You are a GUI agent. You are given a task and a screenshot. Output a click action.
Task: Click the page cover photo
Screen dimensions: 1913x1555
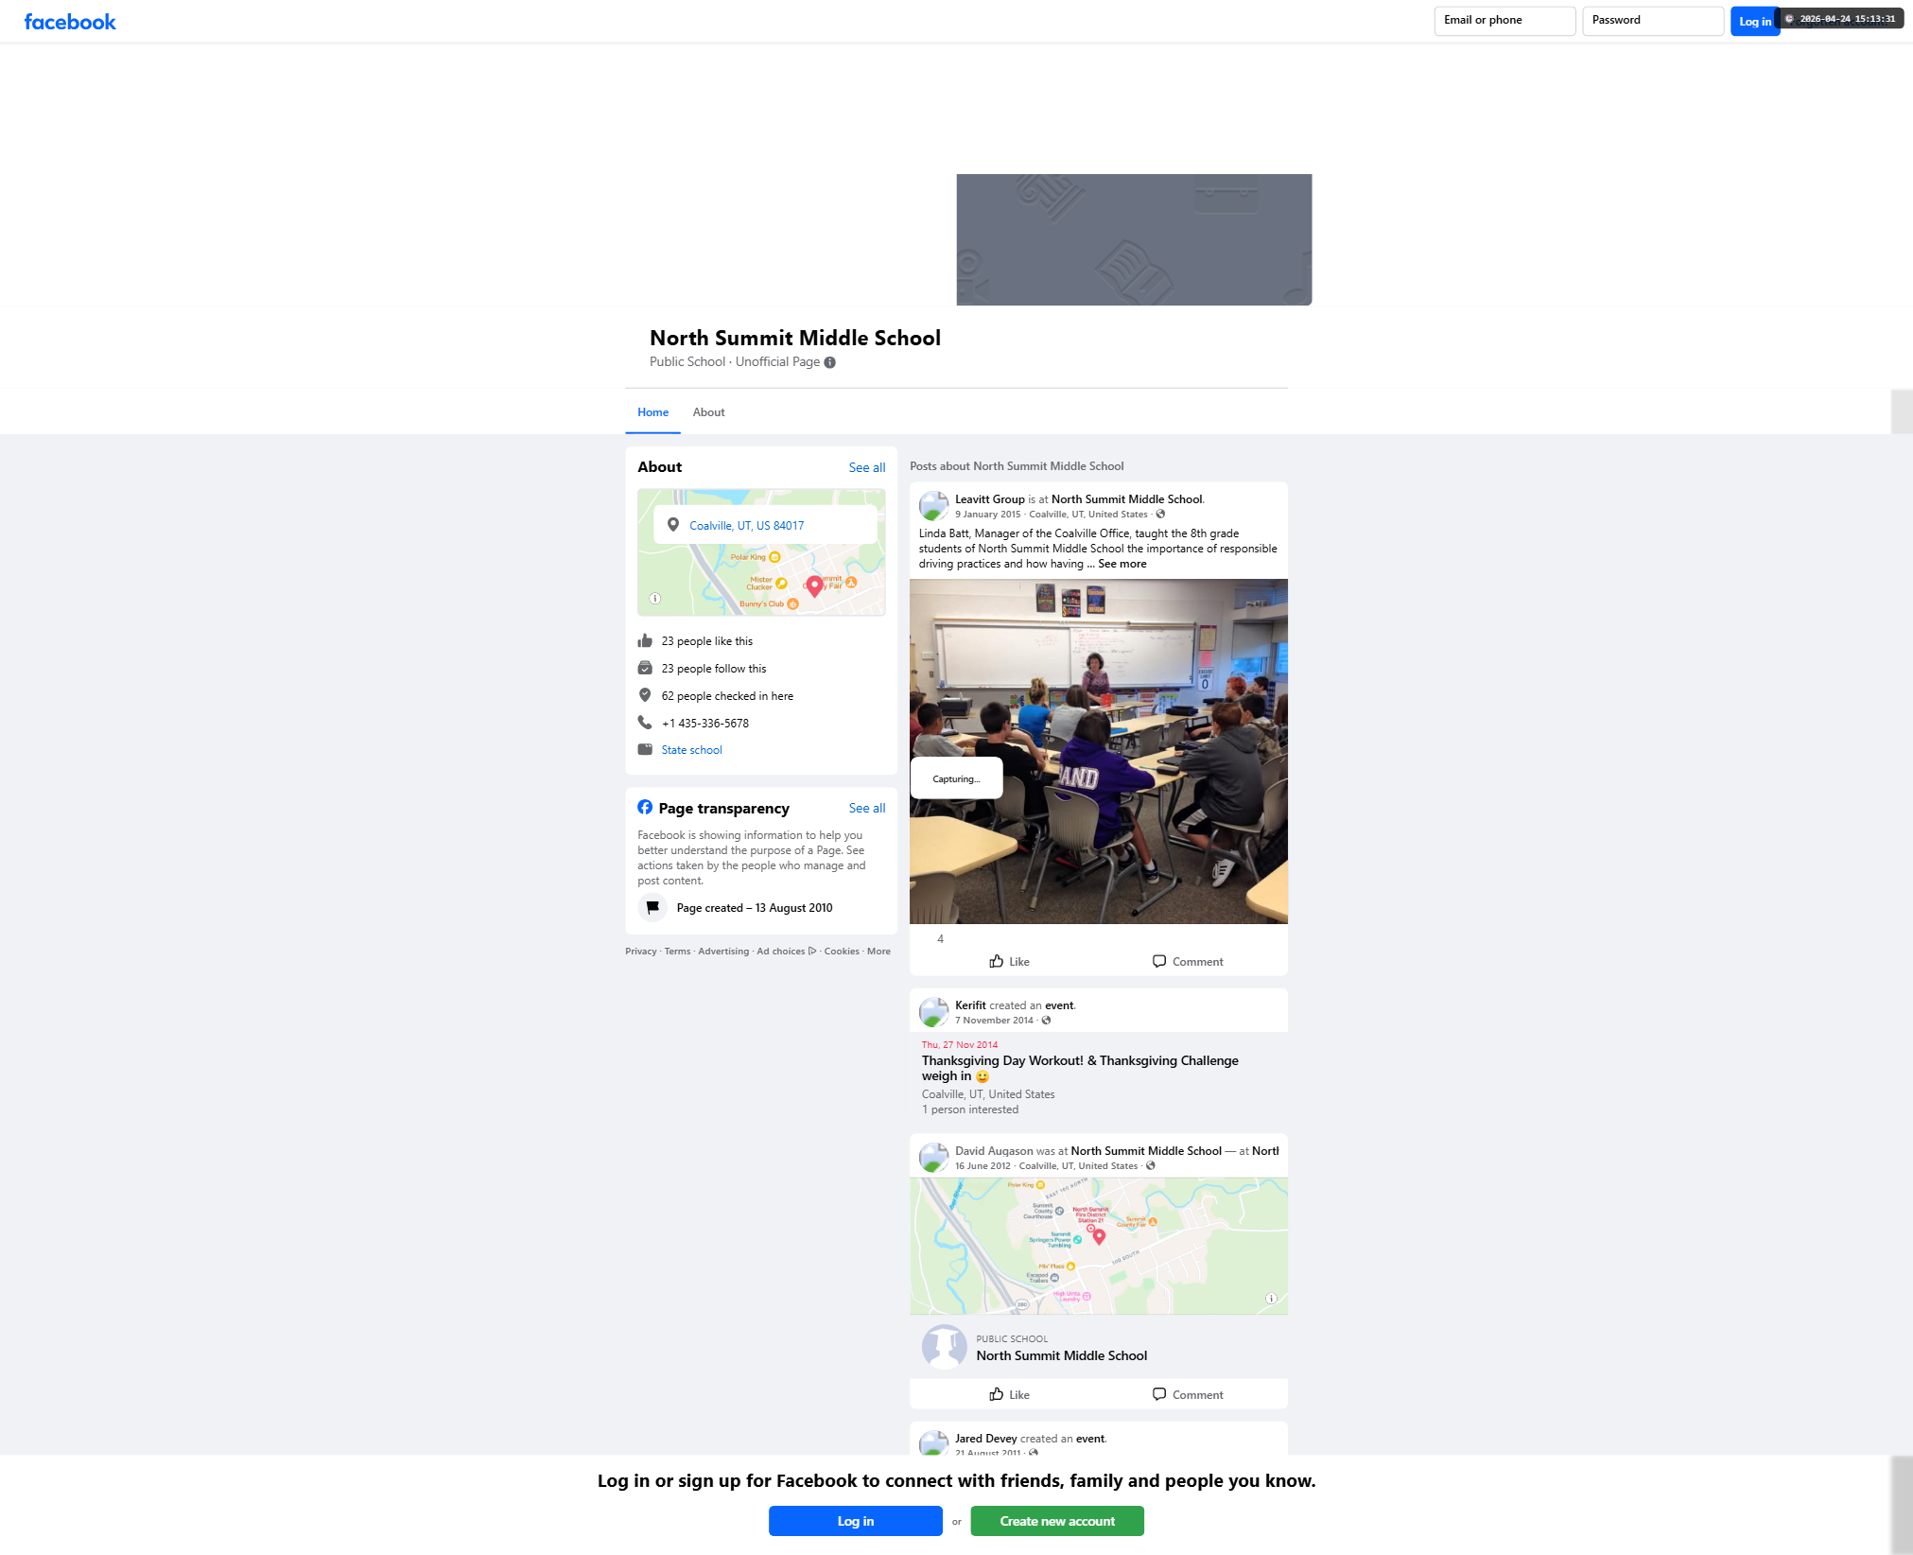[1134, 239]
